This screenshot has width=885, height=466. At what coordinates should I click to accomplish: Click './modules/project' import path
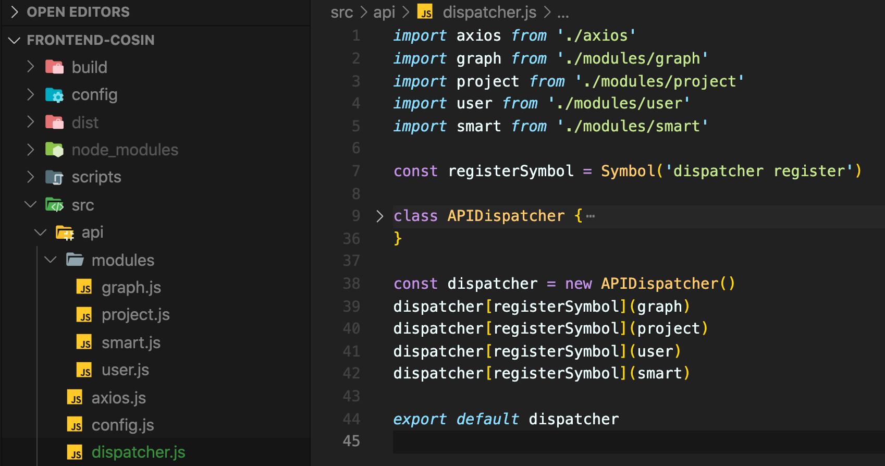click(x=660, y=81)
